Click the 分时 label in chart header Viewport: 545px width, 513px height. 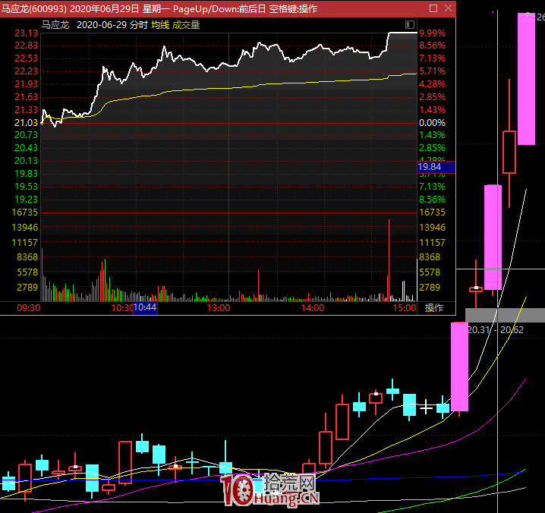(x=139, y=25)
